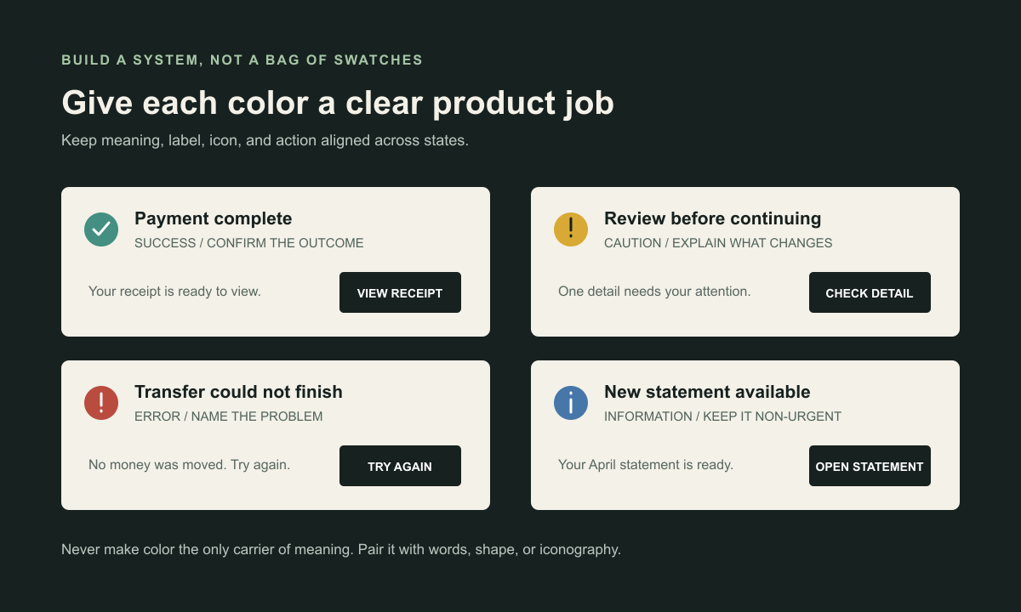
Task: Click the blue information icon
Action: 571,403
